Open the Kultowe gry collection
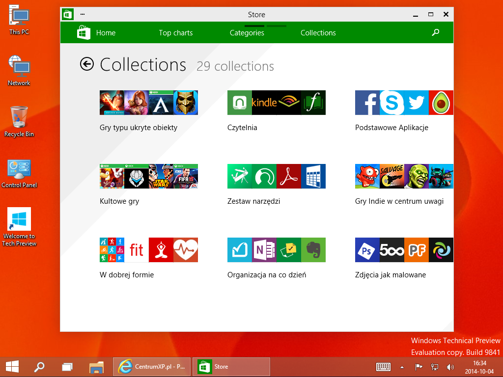The height and width of the screenshot is (377, 503). [149, 185]
